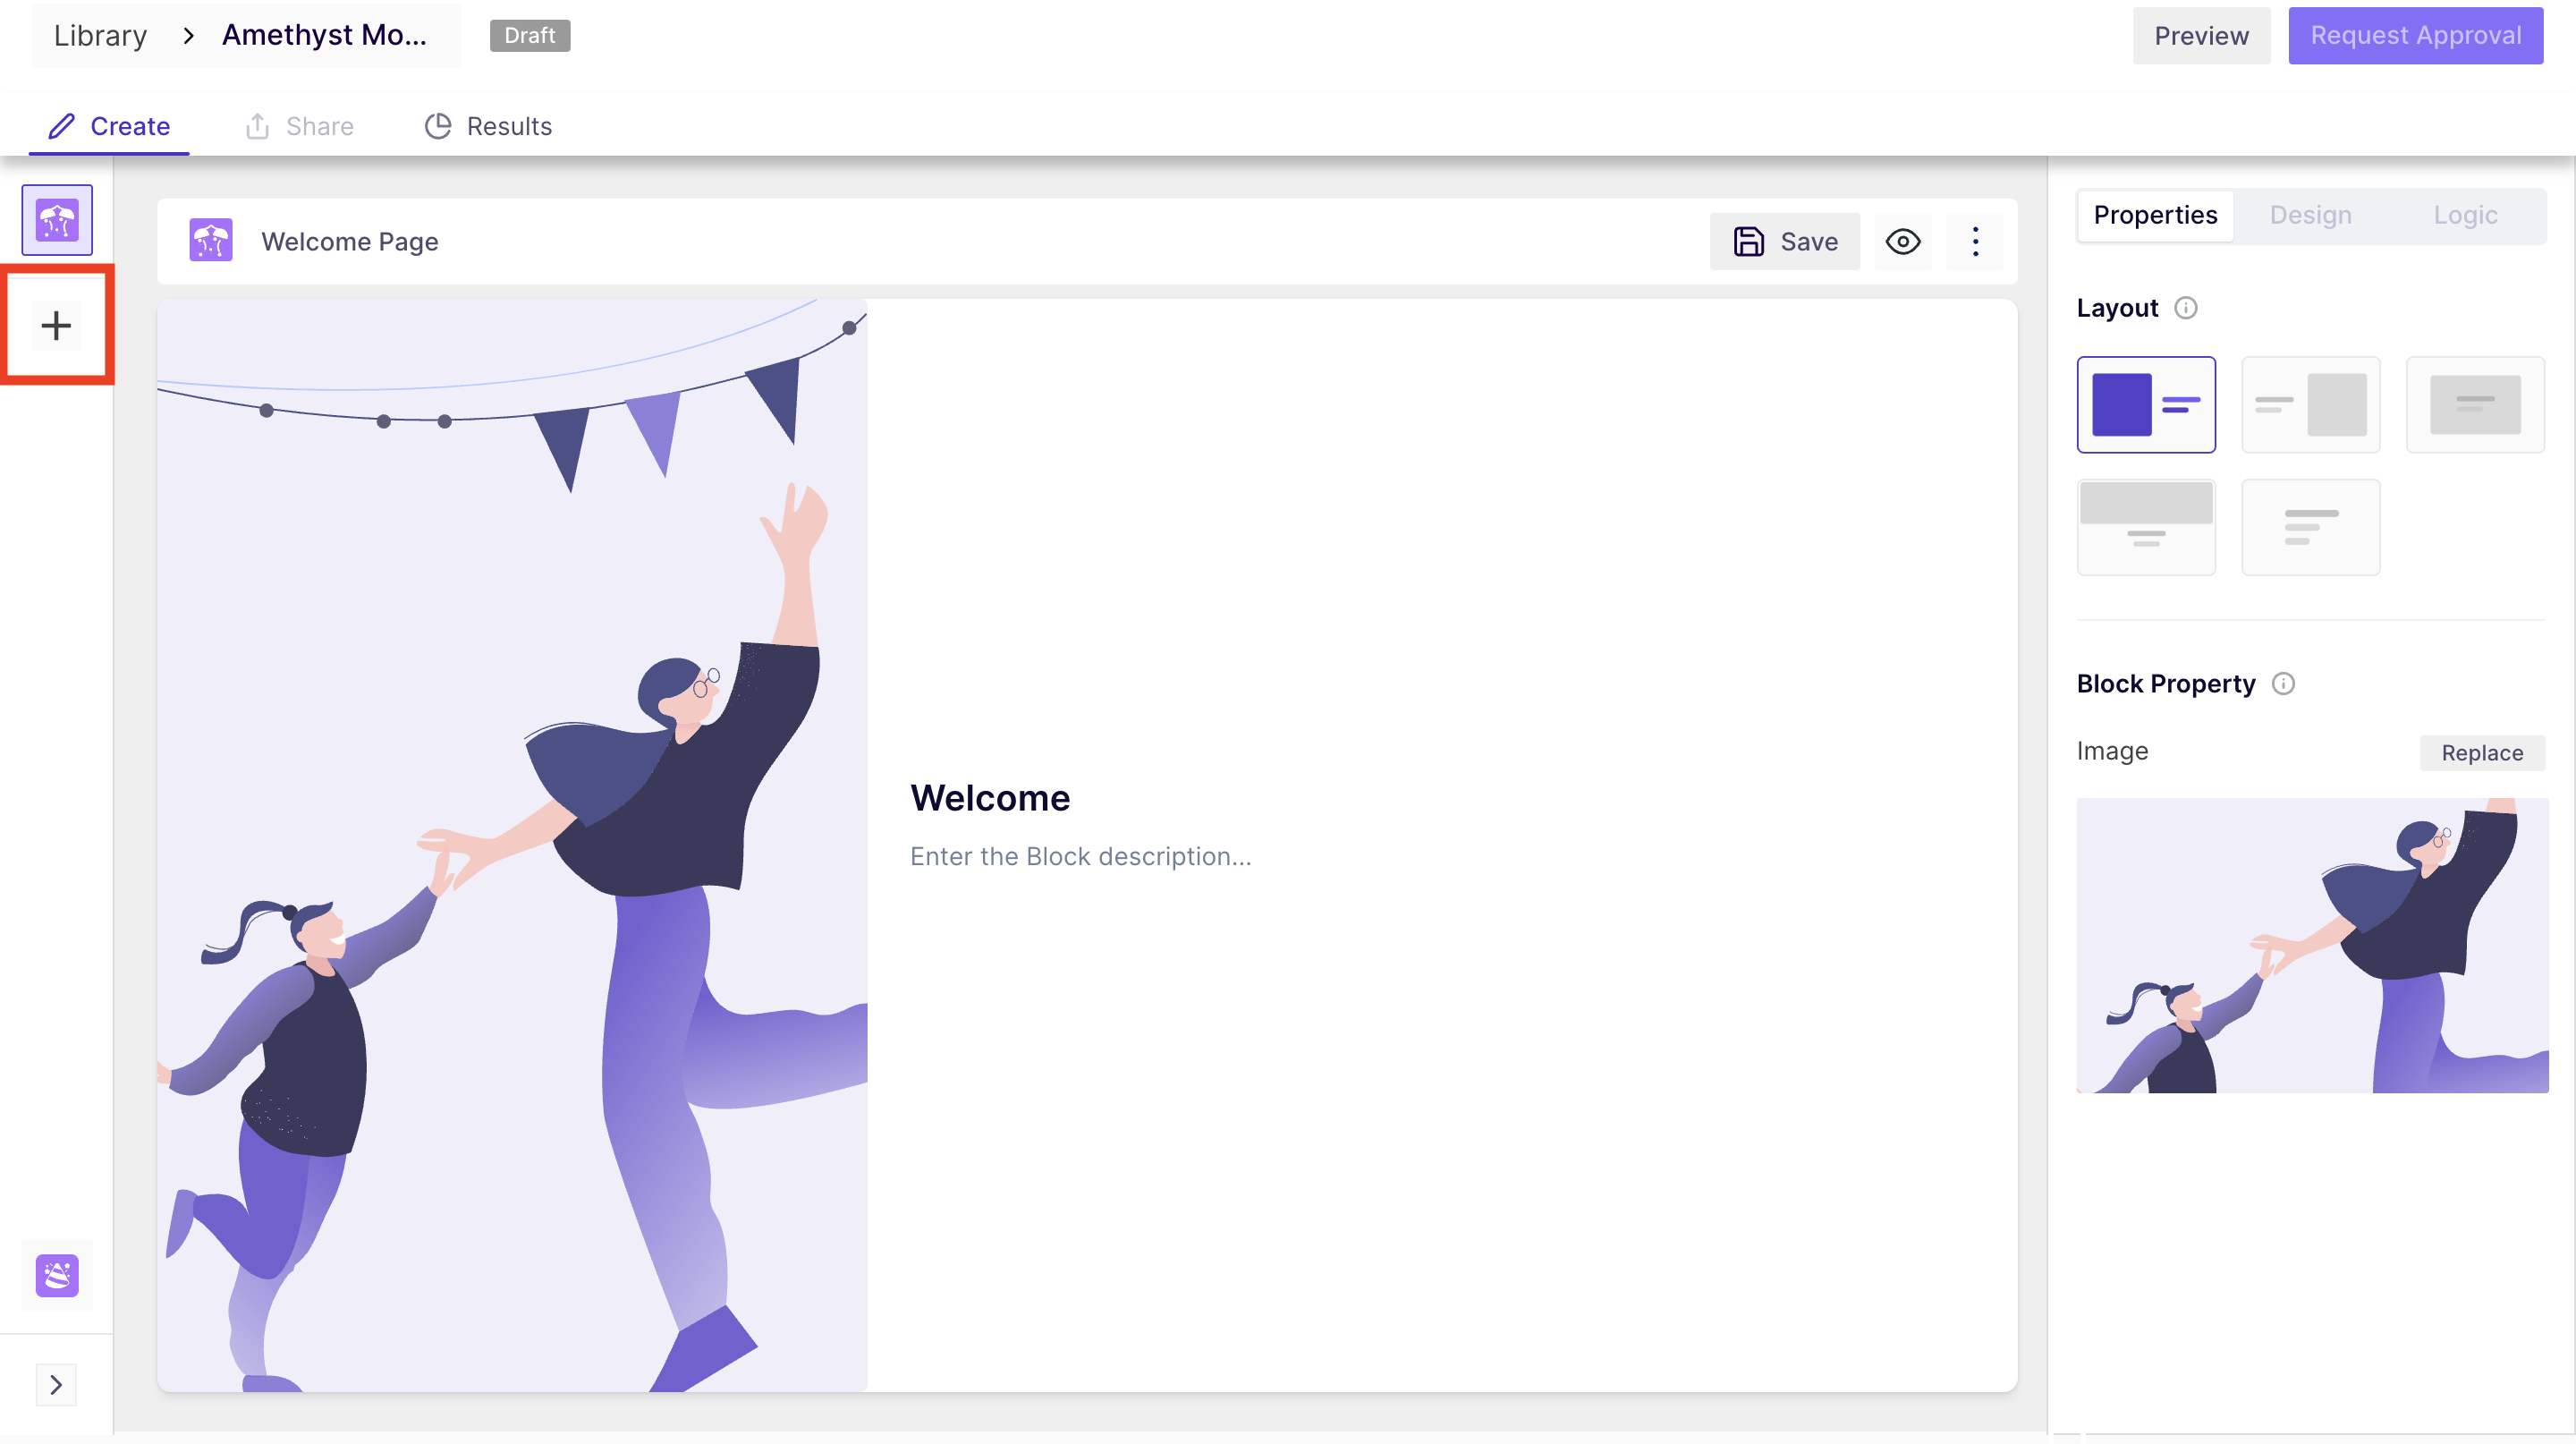Screen dimensions: 2576x1444
Task: Select text-left image-right layout option
Action: pyautogui.click(x=2310, y=404)
